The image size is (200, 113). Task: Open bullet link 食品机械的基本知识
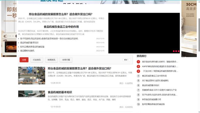point(29,43)
